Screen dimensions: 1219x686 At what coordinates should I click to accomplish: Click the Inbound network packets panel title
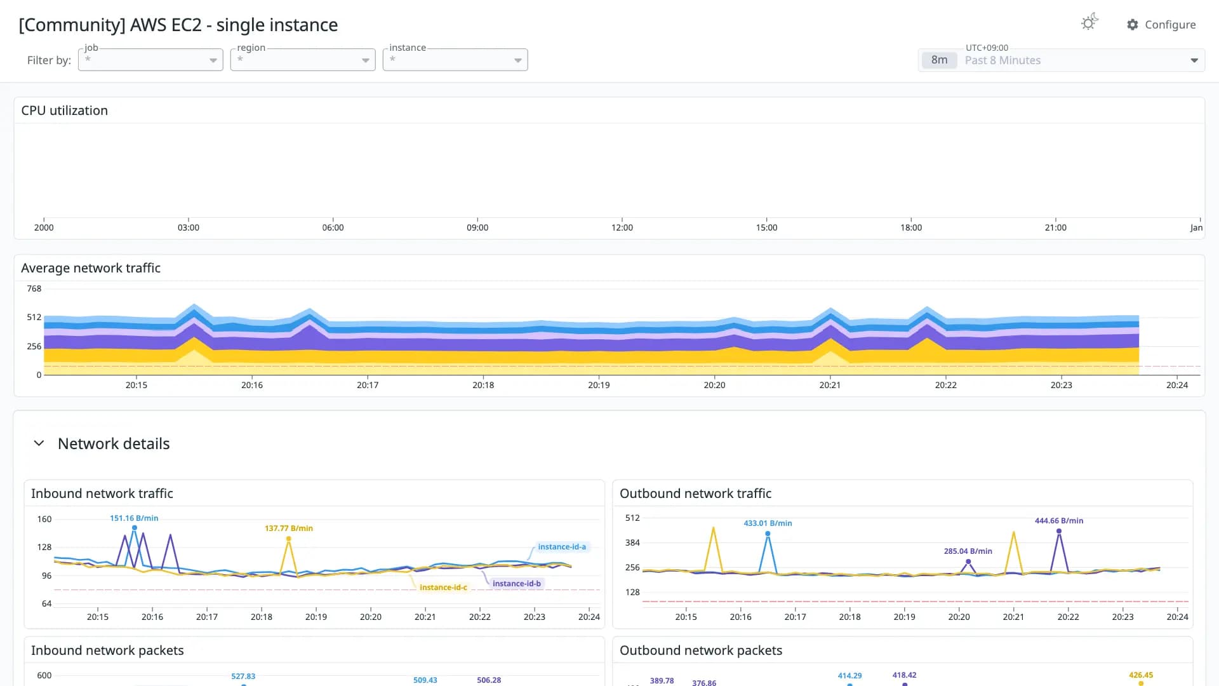107,650
